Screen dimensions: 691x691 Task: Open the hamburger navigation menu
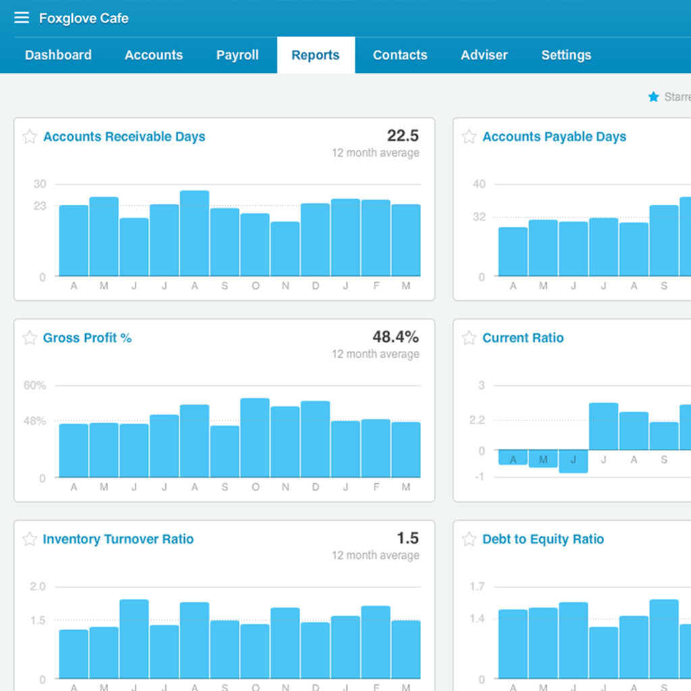point(22,18)
